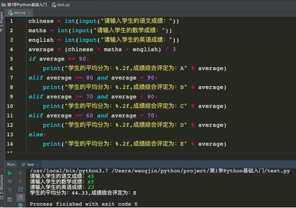Rerun the test script with green arrow
296x208 pixels.
point(10,173)
